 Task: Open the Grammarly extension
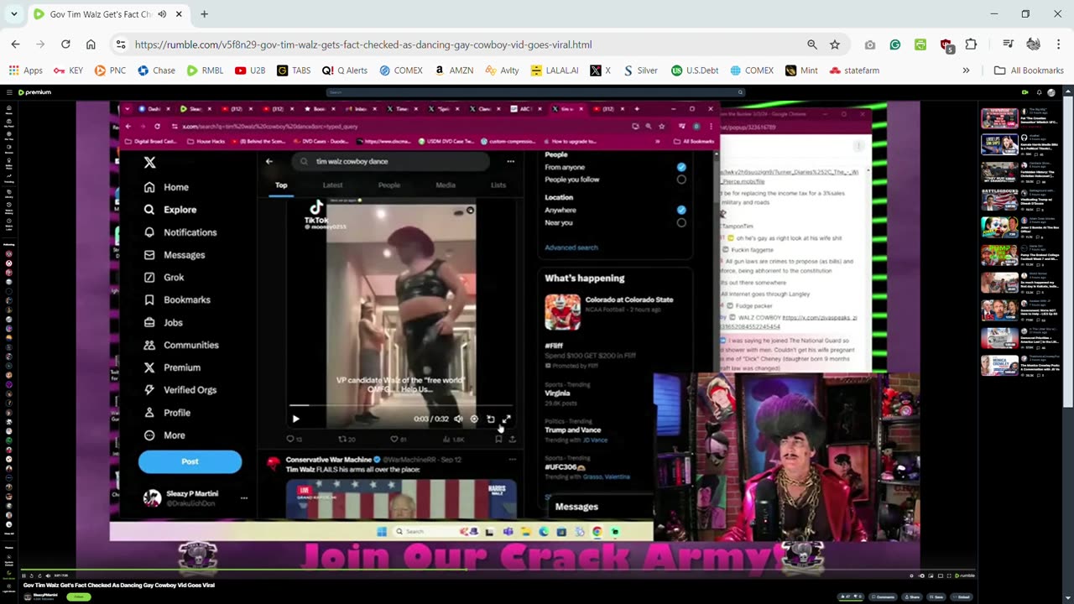pyautogui.click(x=895, y=44)
